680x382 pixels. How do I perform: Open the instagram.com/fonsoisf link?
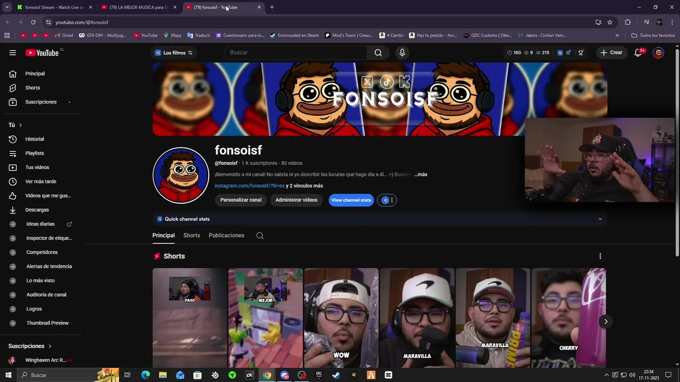[250, 186]
